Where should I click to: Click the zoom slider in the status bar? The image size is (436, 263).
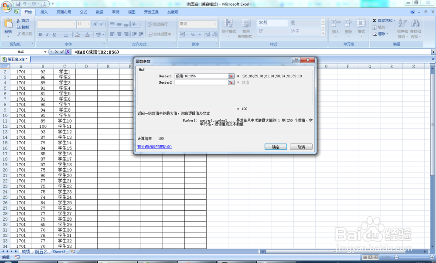[x=414, y=257]
